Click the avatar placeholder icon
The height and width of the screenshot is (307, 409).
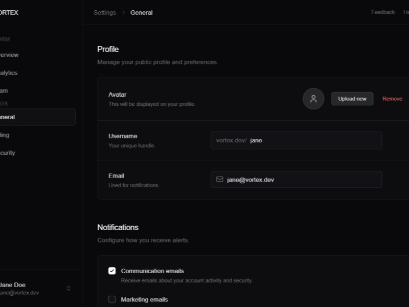[313, 99]
